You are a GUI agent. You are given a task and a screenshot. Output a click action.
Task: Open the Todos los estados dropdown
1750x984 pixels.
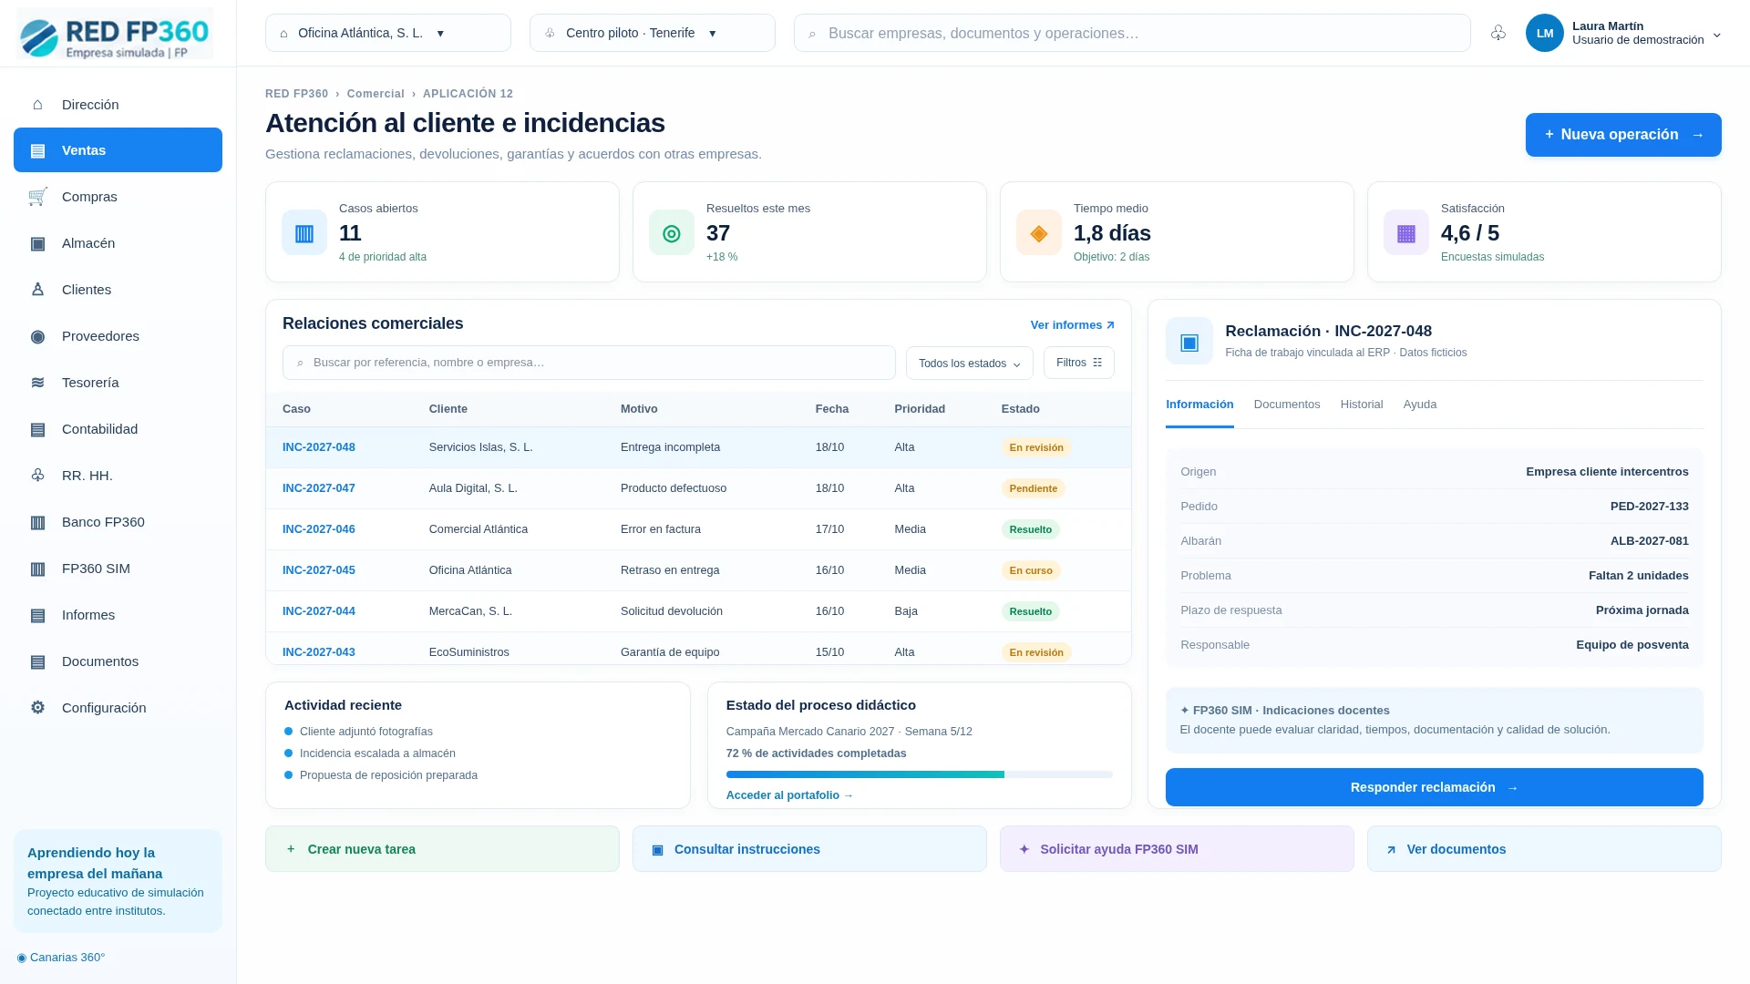[x=970, y=363]
